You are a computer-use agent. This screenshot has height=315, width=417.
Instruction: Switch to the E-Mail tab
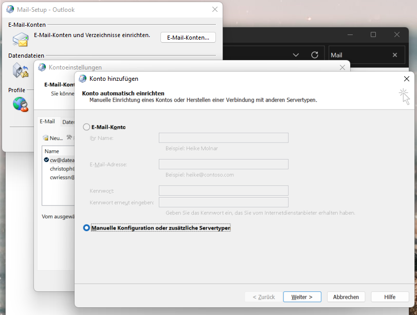47,121
